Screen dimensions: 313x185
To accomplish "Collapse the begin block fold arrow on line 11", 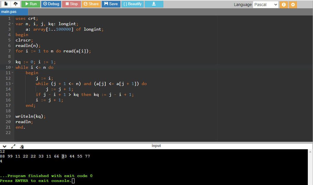I will (13, 73).
